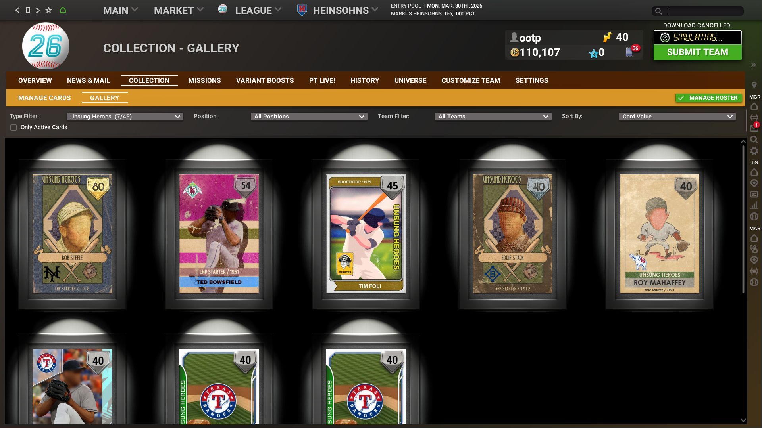Open the SETTINGS tab
The width and height of the screenshot is (762, 428).
point(532,80)
